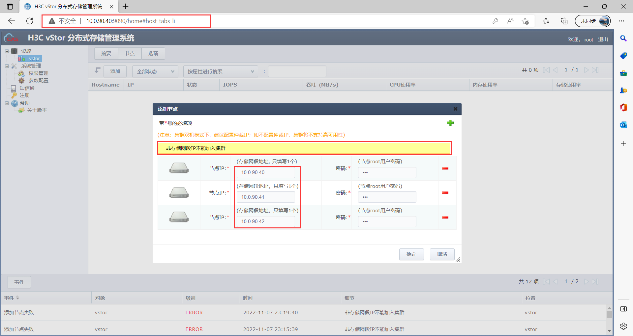Image resolution: width=633 pixels, height=336 pixels.
Task: Focus the password field for node 10.0.90.41
Action: pyautogui.click(x=387, y=197)
